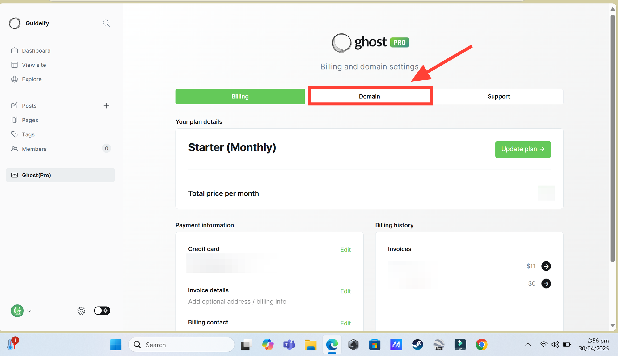Image resolution: width=618 pixels, height=356 pixels.
Task: Open the sidebar search magnifier icon
Action: [x=106, y=23]
